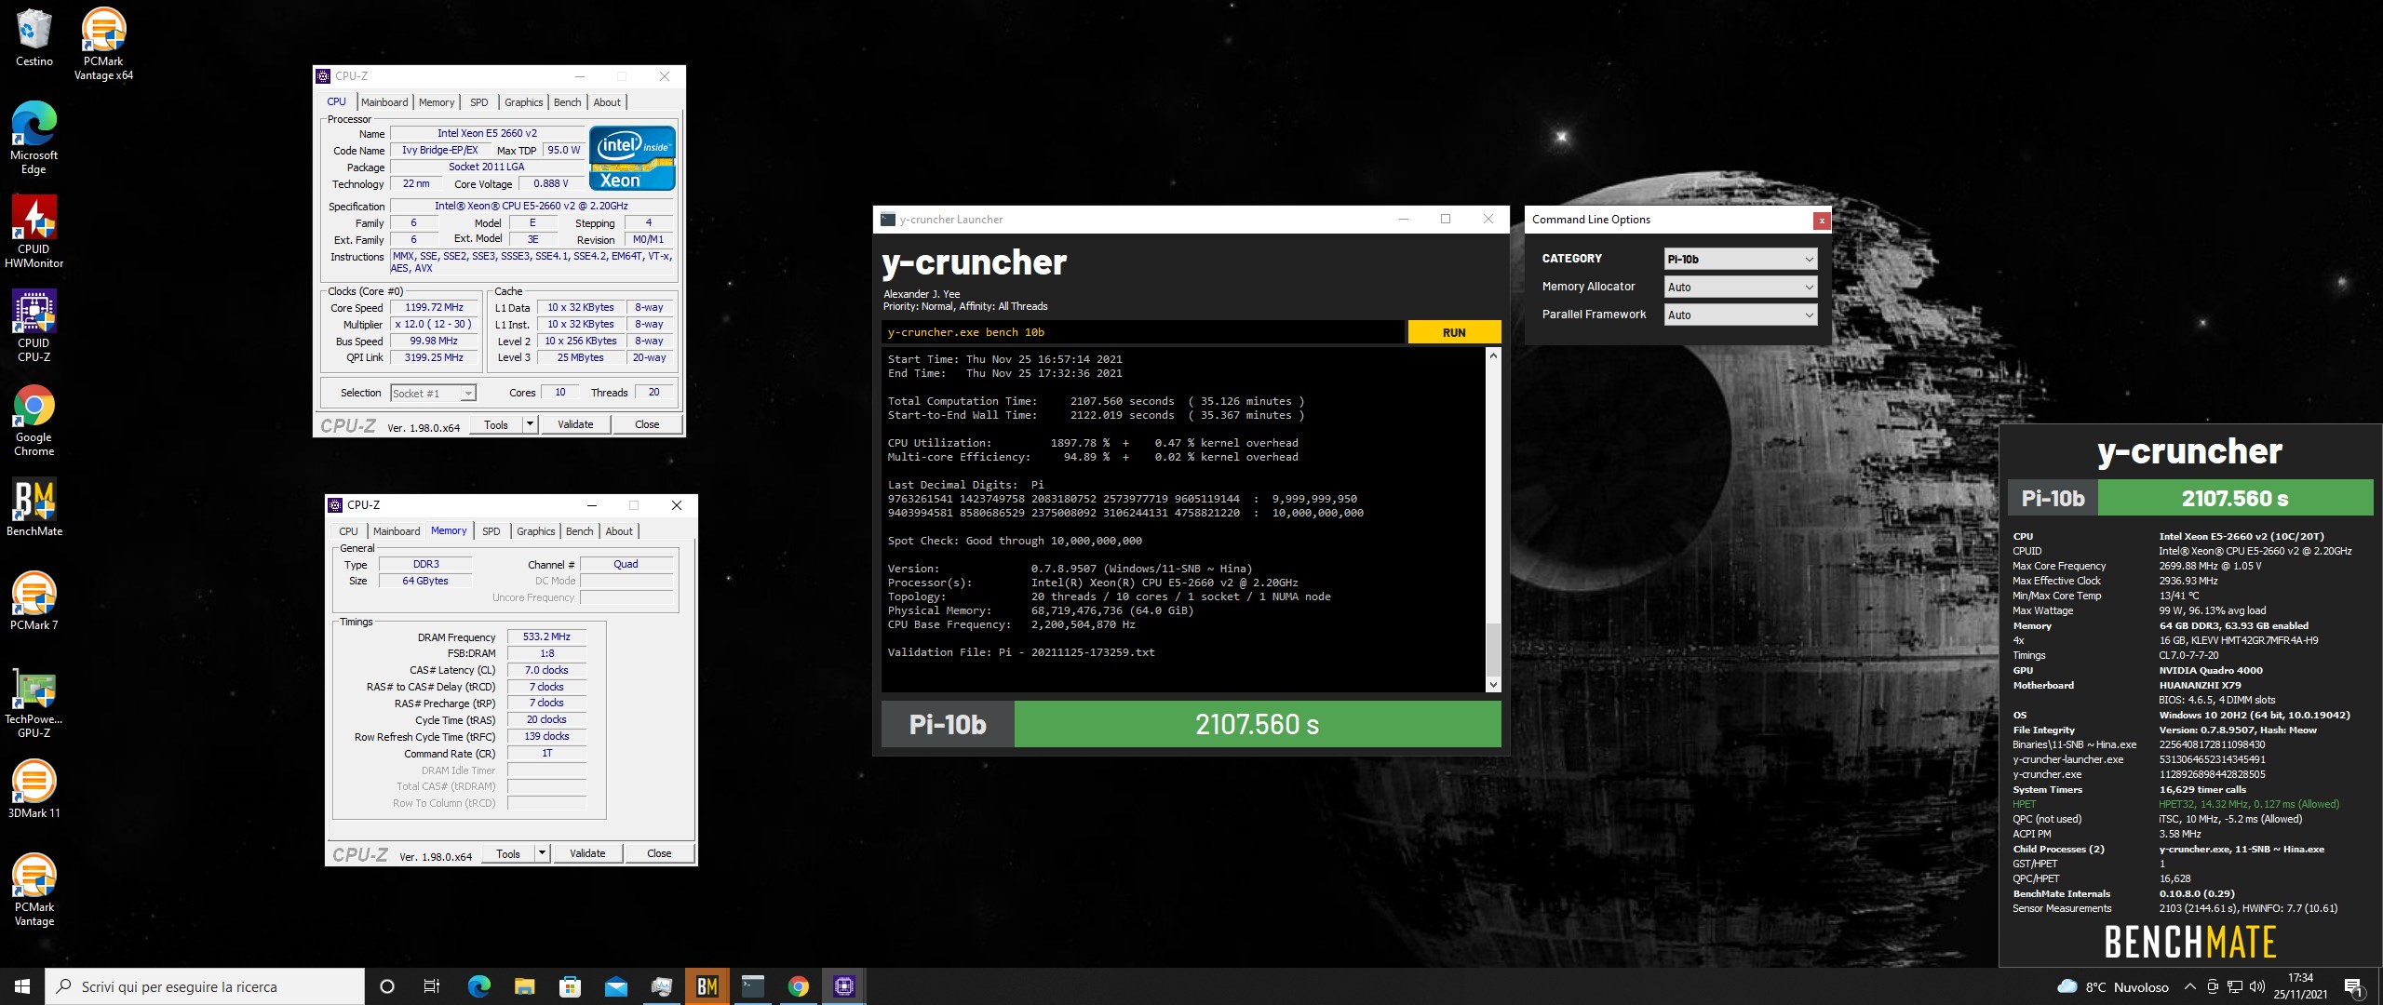The width and height of the screenshot is (2383, 1005).
Task: Click Validate in the top CPU-Z window
Action: pos(575,424)
